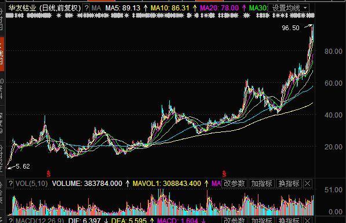Click the MA10: 86.31 value
Image resolution: width=346 pixels, height=223 pixels.
coord(170,8)
